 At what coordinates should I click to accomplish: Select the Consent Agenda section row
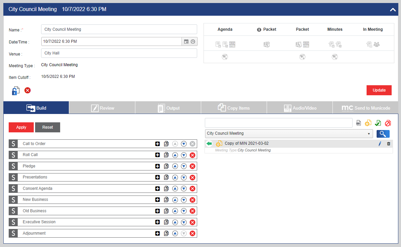[103, 189]
